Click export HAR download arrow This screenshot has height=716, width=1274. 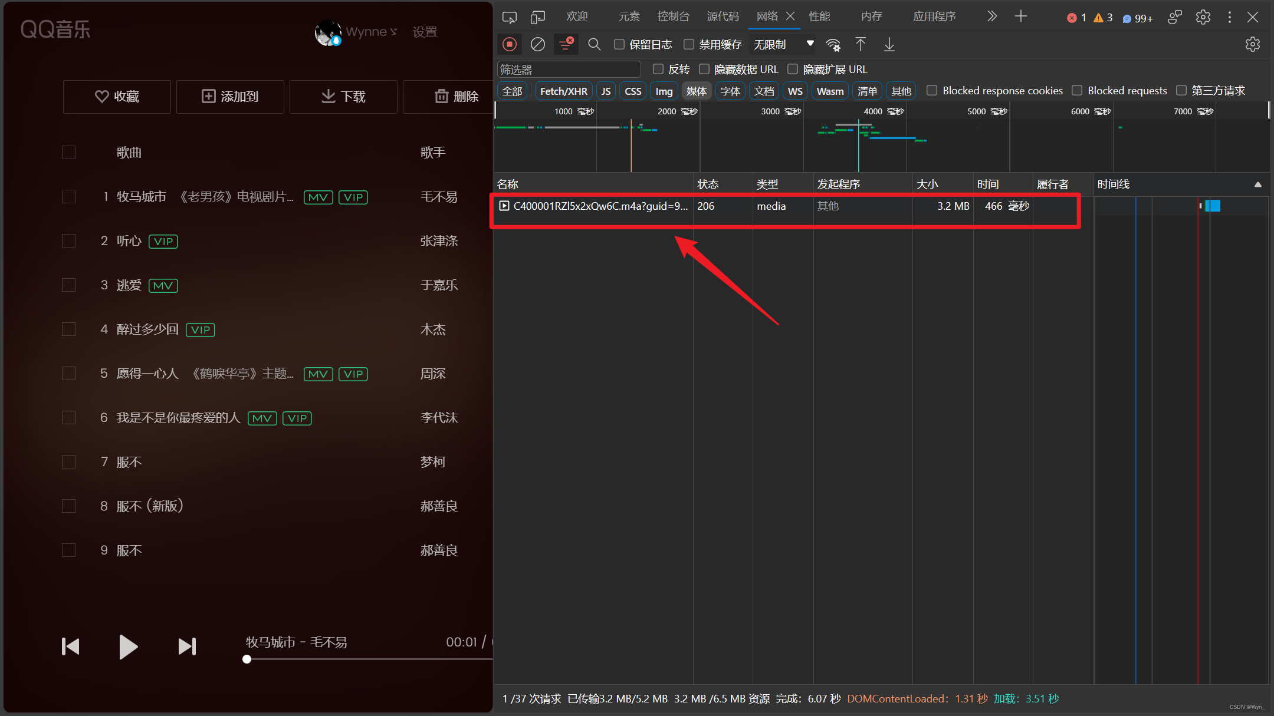click(x=889, y=44)
